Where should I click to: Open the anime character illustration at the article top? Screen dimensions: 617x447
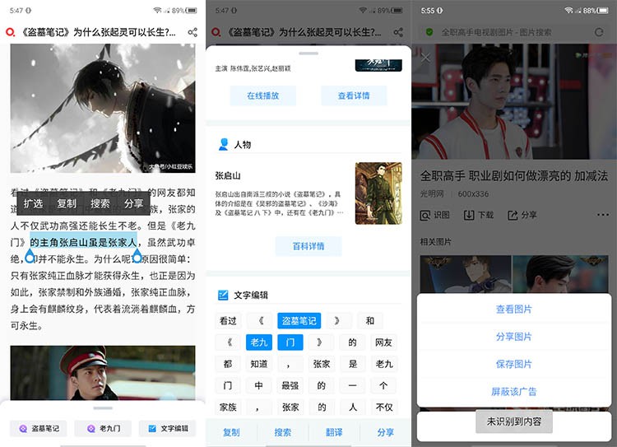point(103,109)
